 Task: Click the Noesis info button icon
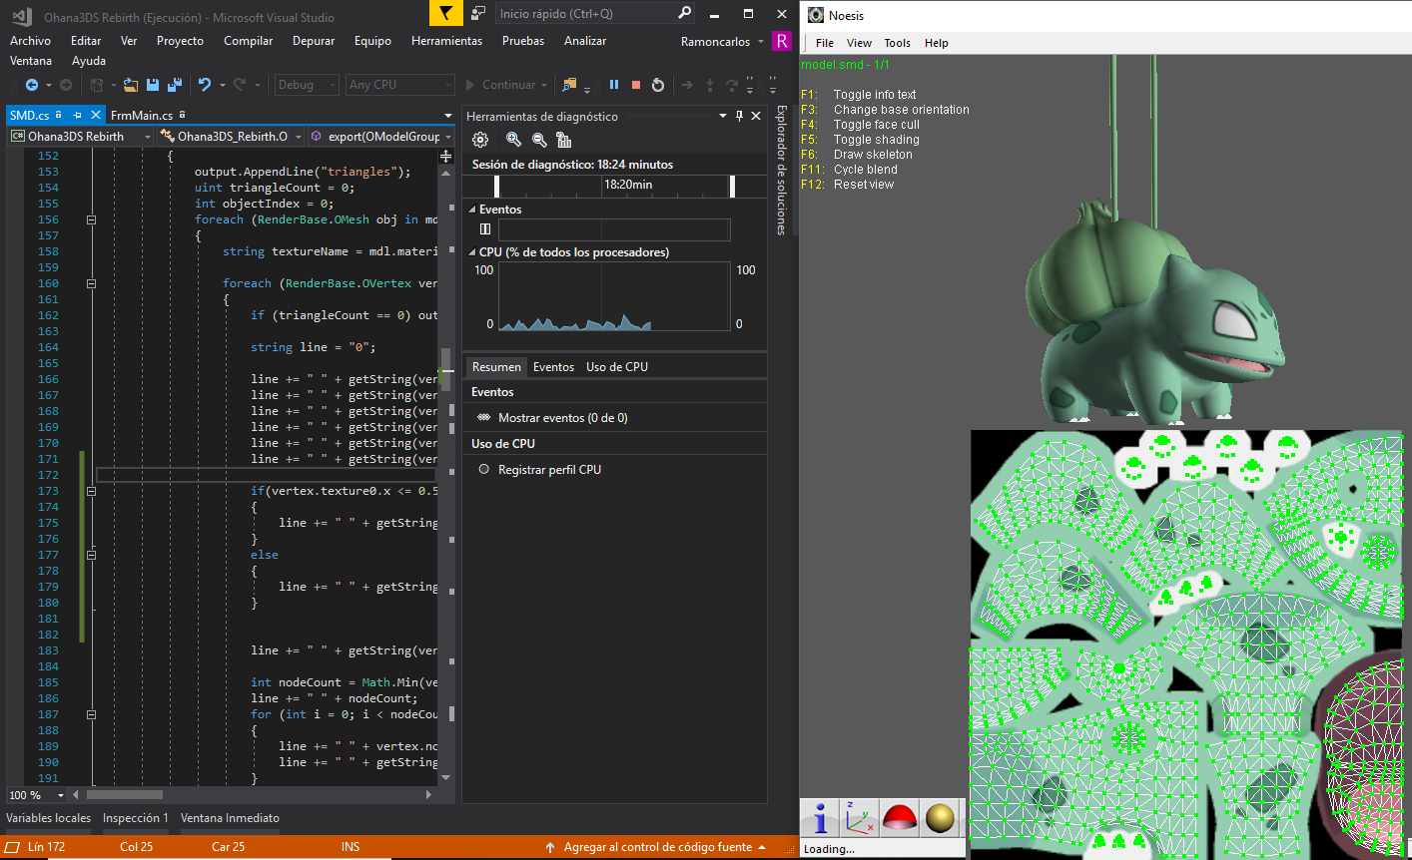820,818
